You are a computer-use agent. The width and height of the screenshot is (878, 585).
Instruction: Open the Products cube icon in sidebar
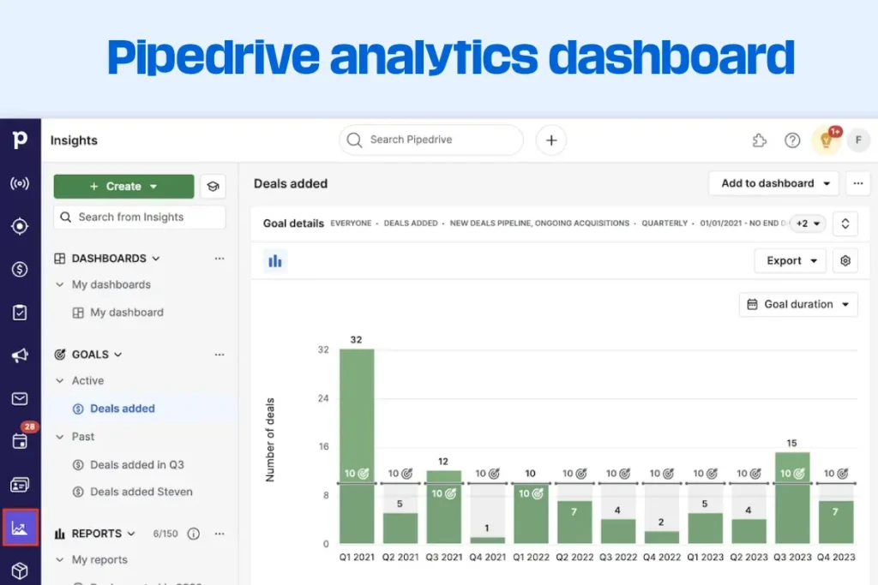pos(20,570)
